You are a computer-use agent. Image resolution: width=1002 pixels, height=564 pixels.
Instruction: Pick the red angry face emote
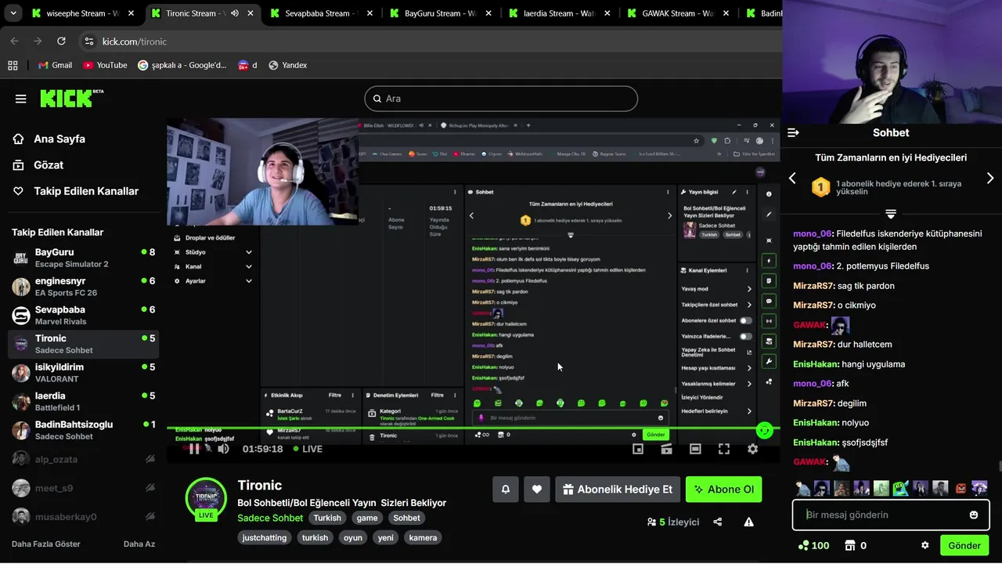click(x=961, y=489)
